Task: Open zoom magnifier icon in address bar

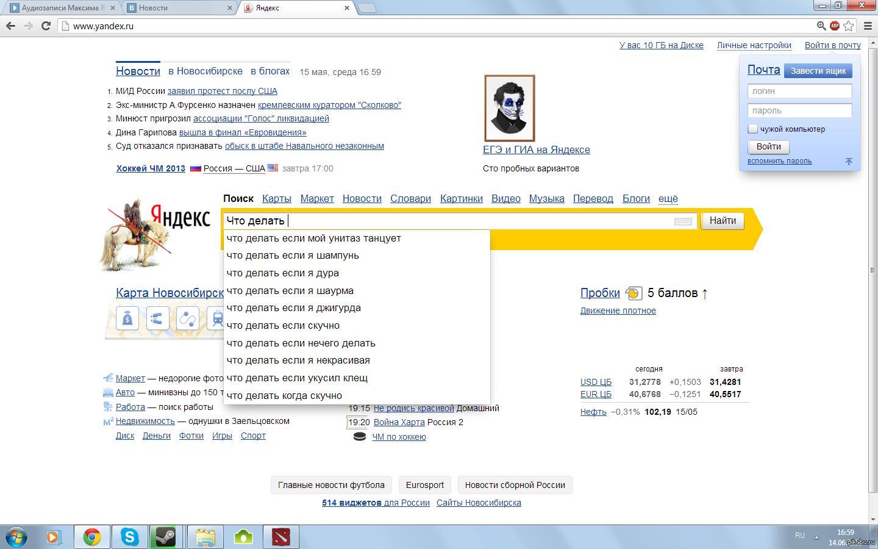Action: 821,26
